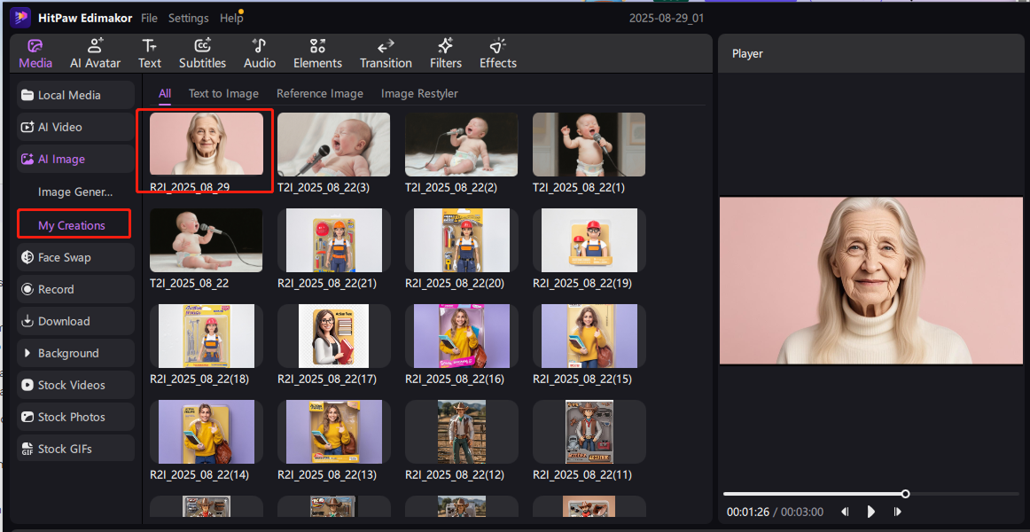Select thumbnail T2I_2025_08_22(1)
Viewport: 1030px width, 532px height.
click(589, 144)
